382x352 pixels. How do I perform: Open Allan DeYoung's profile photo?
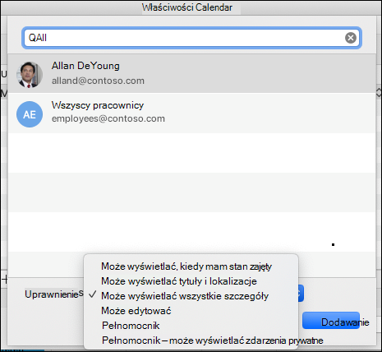(30, 75)
